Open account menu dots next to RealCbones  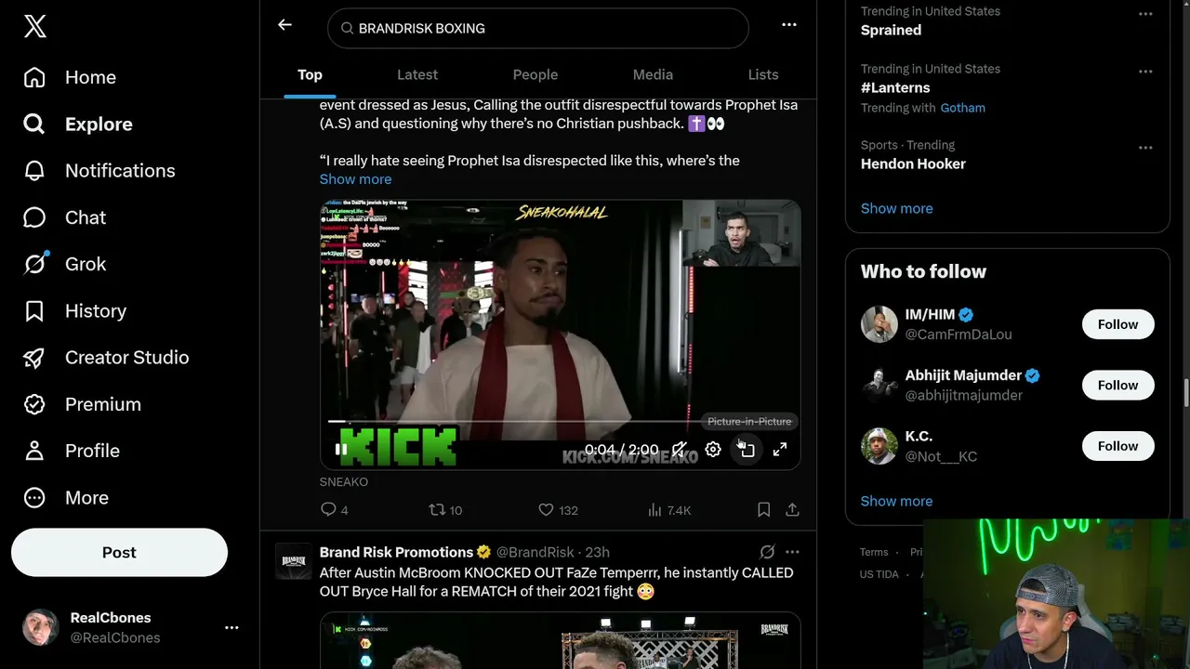231,627
